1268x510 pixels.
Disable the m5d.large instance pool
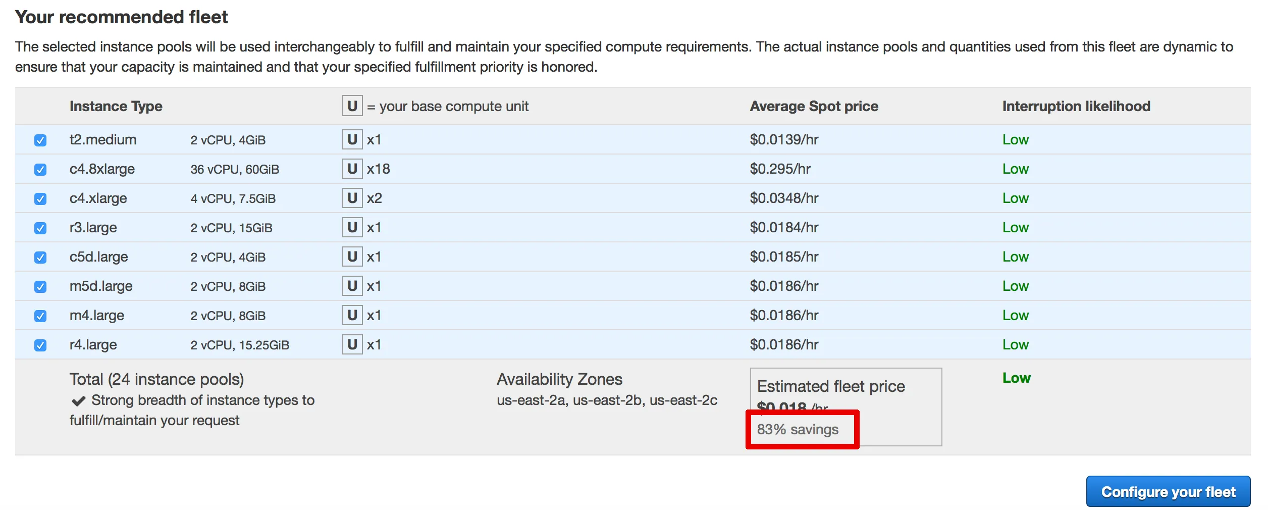pos(40,287)
